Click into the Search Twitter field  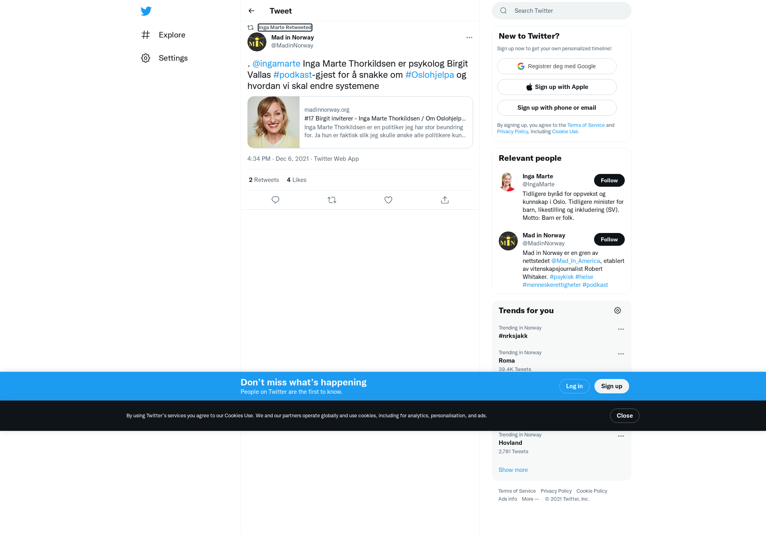(x=562, y=11)
